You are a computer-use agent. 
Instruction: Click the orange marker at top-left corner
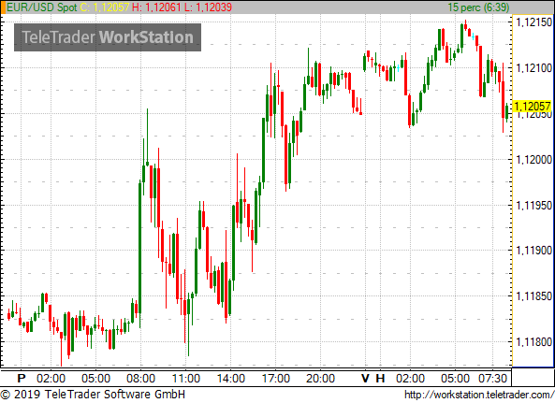(3, 7)
